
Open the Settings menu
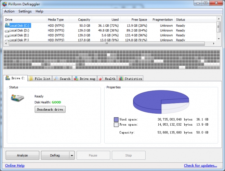point(25,11)
